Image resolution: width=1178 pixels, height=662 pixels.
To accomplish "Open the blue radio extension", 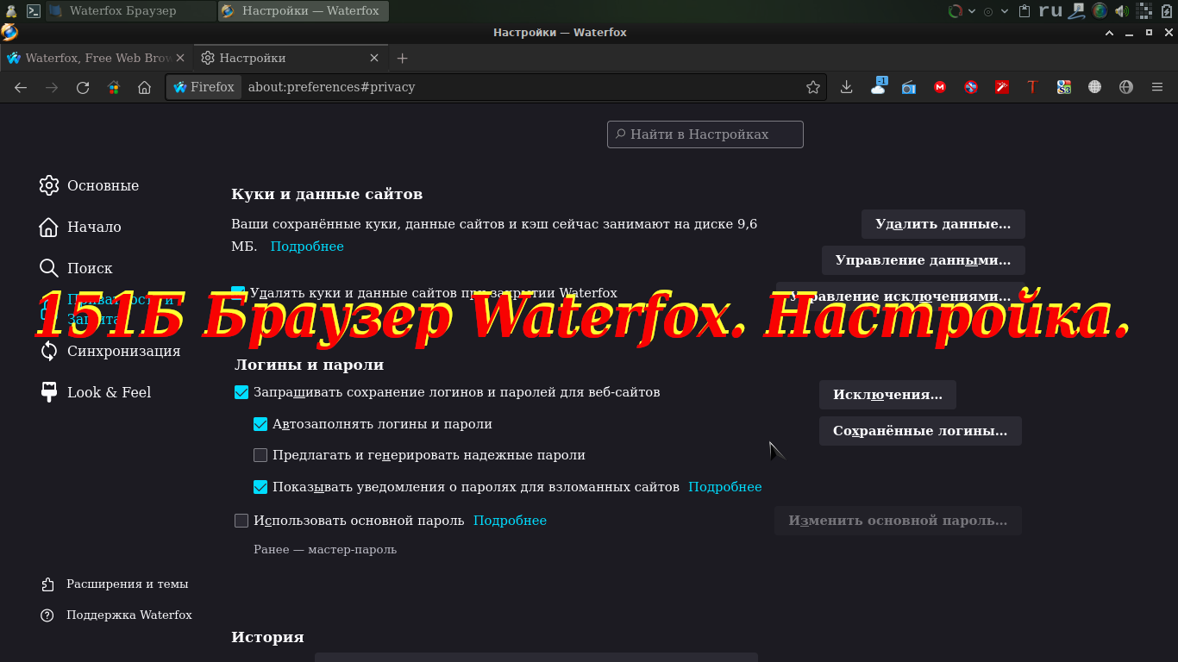I will (909, 87).
